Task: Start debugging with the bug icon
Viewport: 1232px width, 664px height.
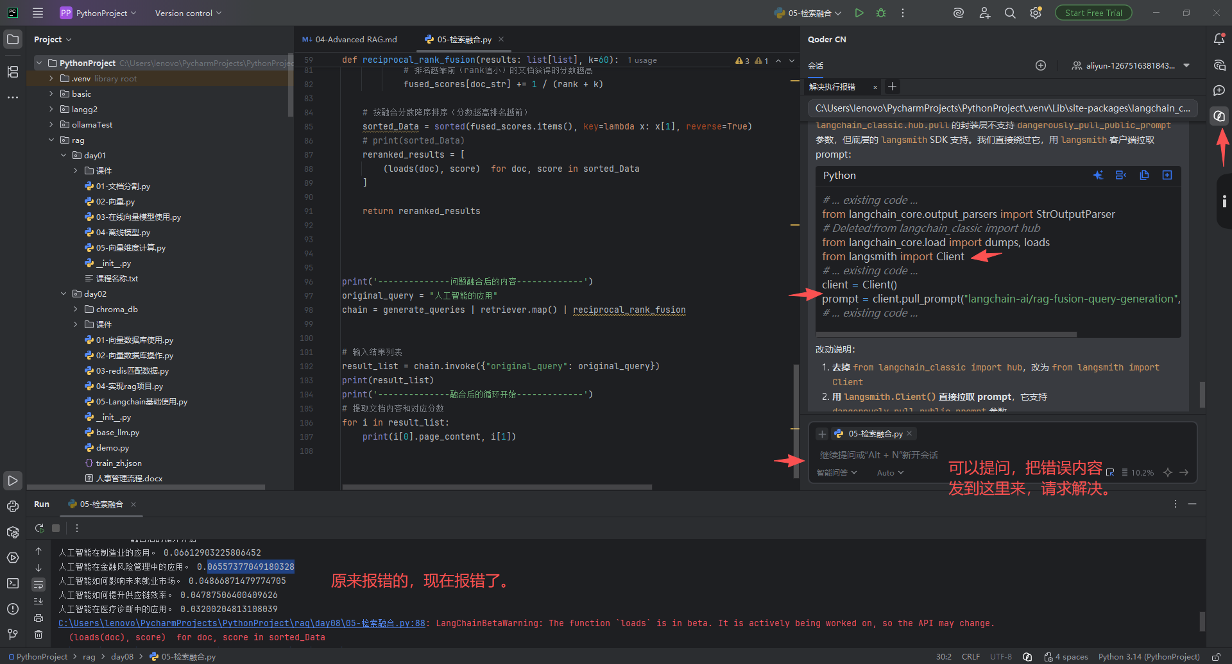Action: coord(881,13)
